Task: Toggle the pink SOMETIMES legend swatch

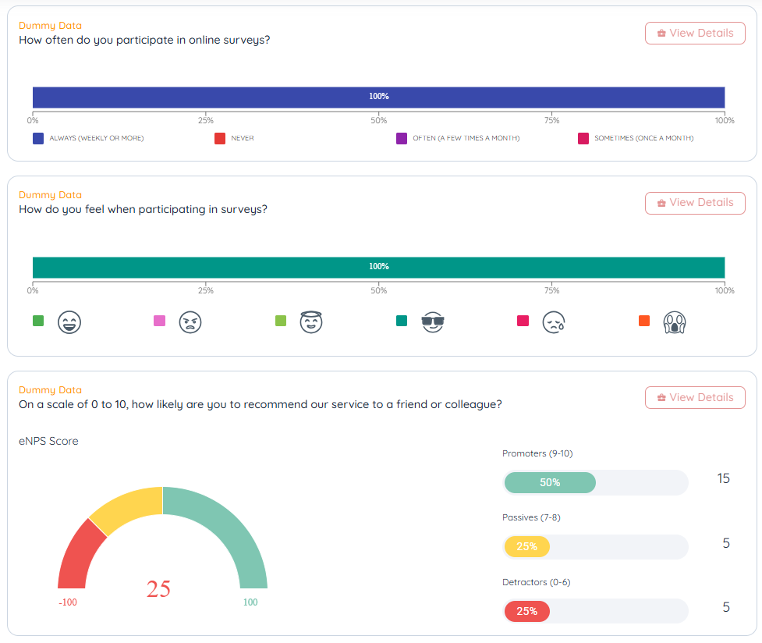Action: click(583, 139)
